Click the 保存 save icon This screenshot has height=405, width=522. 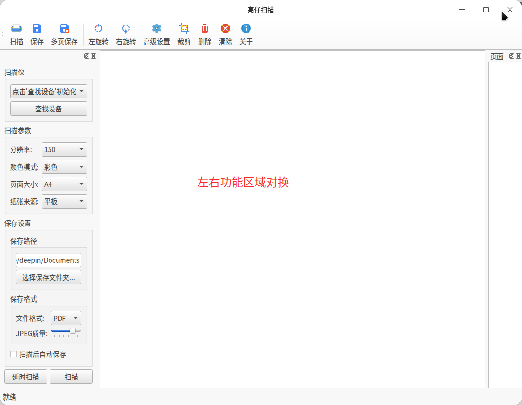click(x=37, y=29)
